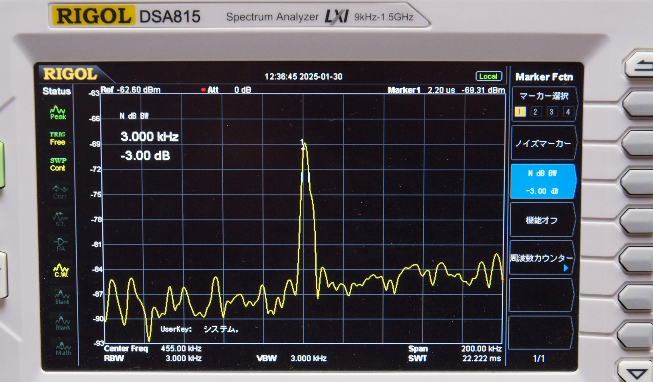Viewport: 653px width, 382px height.
Task: Click the Corr correction status icon
Action: pyautogui.click(x=60, y=192)
